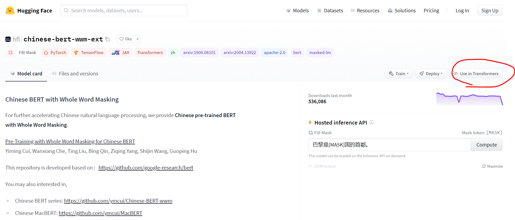The height and width of the screenshot is (220, 515).
Task: Select the masked-lm tag
Action: click(x=320, y=53)
